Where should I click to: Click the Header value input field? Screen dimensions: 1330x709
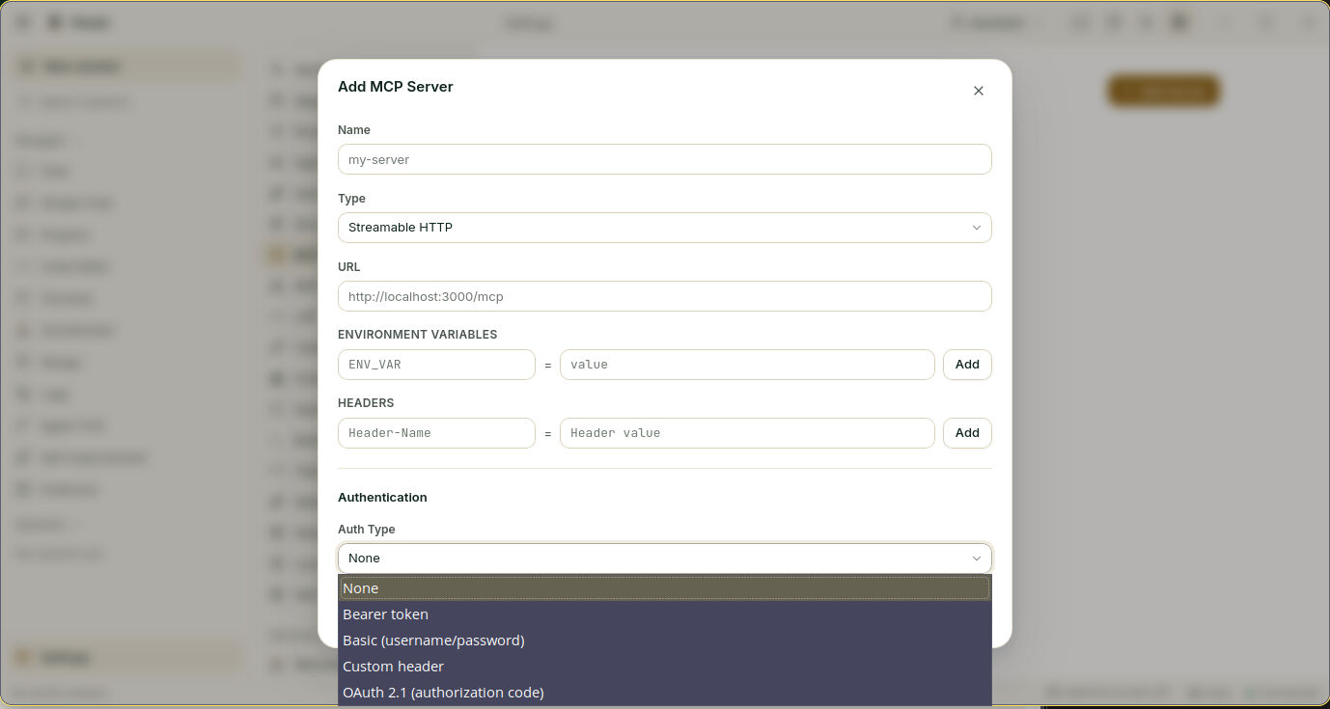[x=747, y=433]
